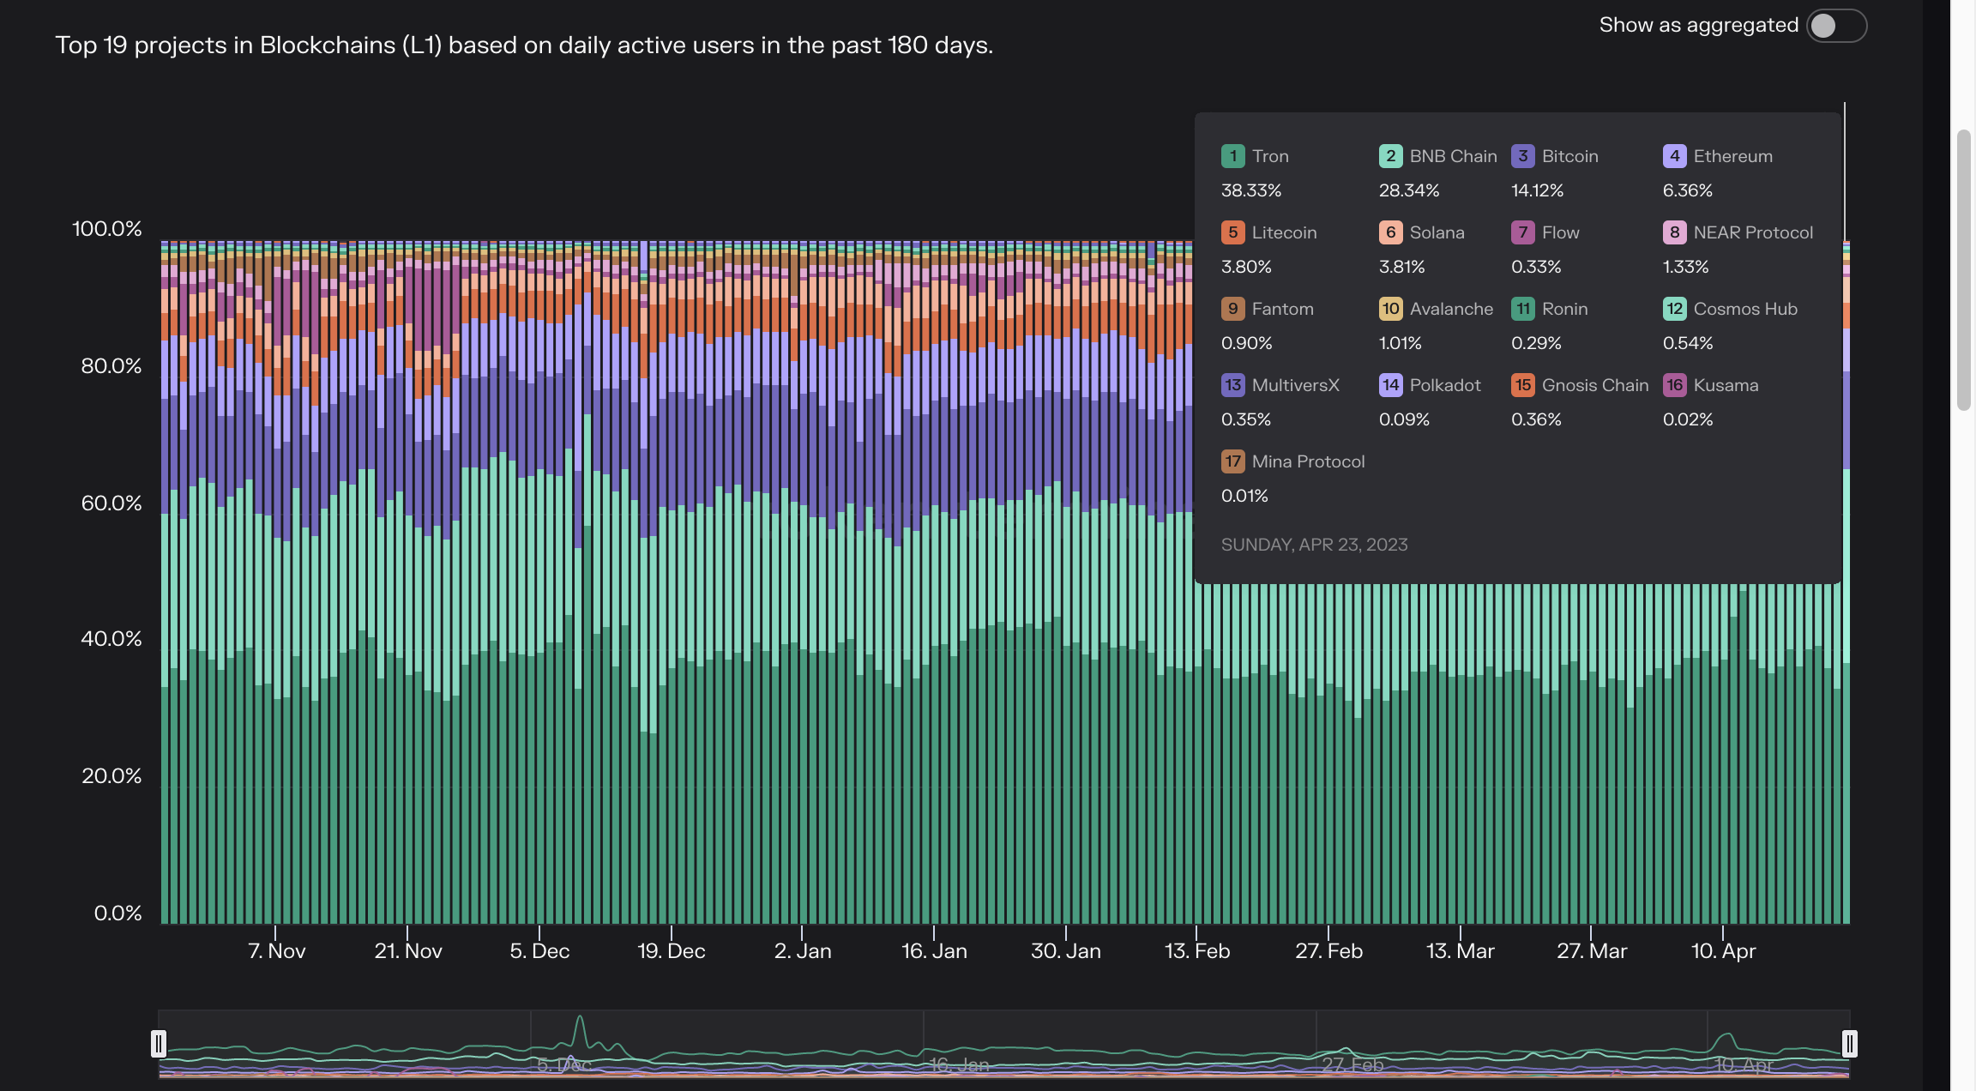The image size is (1976, 1091).
Task: Toggle the Show as aggregated switch
Action: (1835, 26)
